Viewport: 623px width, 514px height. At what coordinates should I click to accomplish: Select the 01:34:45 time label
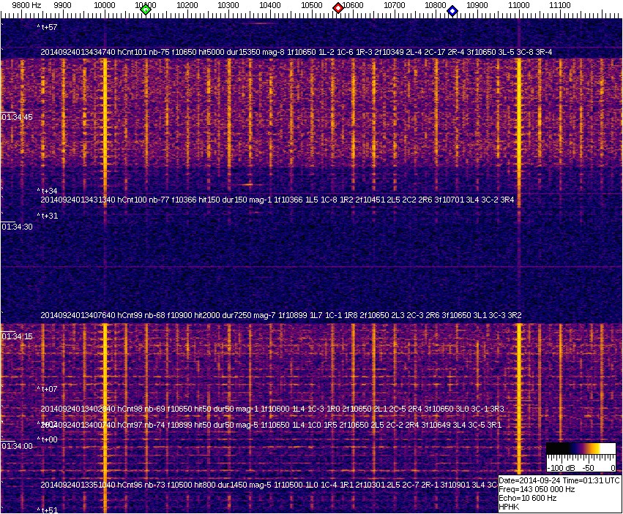(x=18, y=117)
